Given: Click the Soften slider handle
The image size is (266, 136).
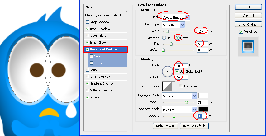Looking at the screenshot, I should 163,50.
